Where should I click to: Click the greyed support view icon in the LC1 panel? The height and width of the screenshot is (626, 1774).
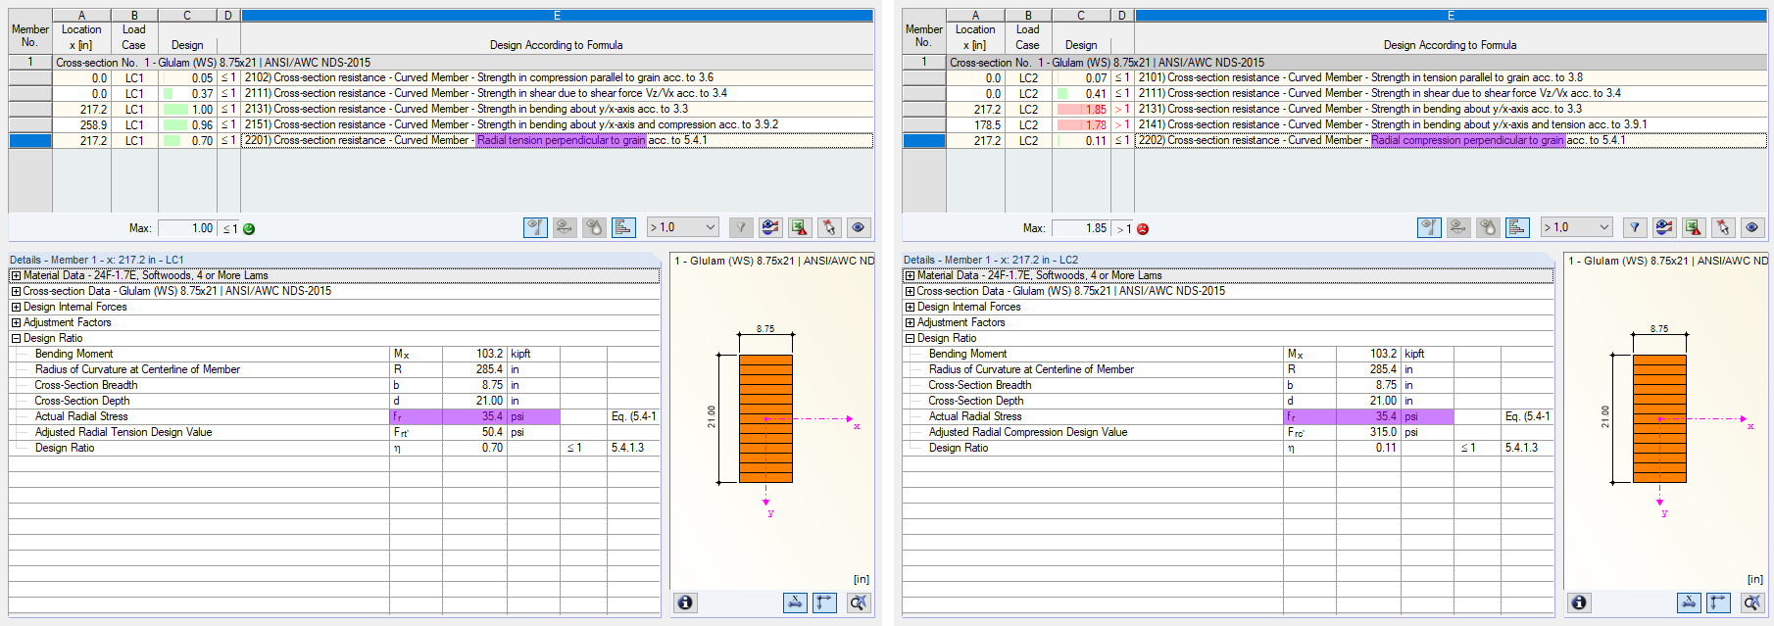pyautogui.click(x=565, y=227)
